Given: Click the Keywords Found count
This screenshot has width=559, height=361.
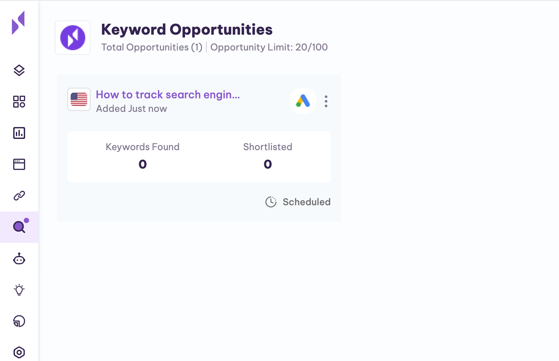Looking at the screenshot, I should [142, 164].
